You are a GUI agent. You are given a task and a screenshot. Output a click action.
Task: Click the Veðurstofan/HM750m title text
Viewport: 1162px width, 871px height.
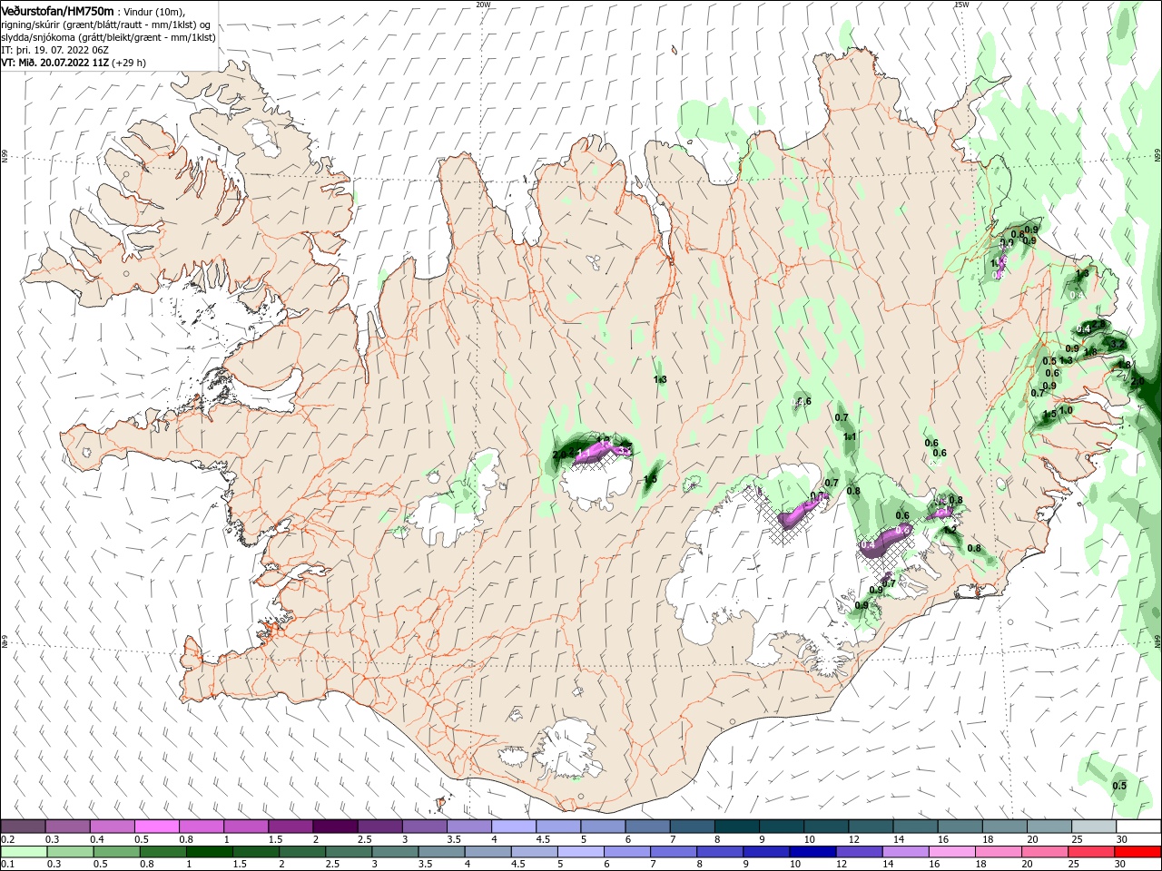(57, 10)
